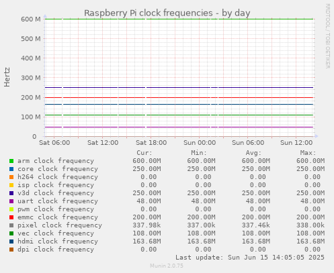The width and height of the screenshot is (334, 273).
Task: Click the purple uart line near 48 M
Action: [x=179, y=127]
